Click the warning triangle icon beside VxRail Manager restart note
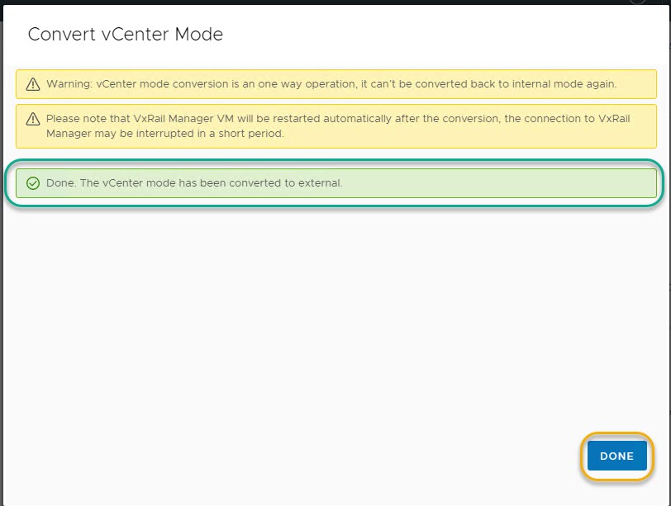Viewport: 671px width, 506px height. pyautogui.click(x=33, y=119)
